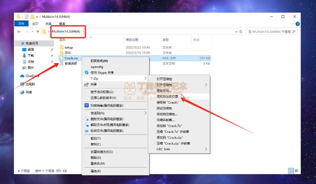Click the icon beside 删除文件(腾讯电脑管家)

tap(87, 119)
